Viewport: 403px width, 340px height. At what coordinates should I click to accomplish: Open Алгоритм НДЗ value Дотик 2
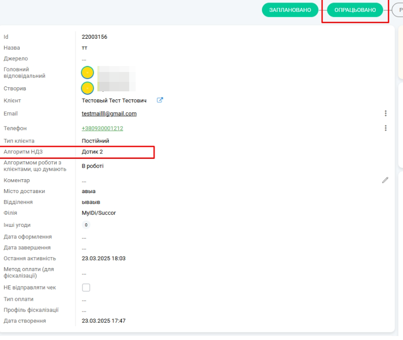coord(92,152)
